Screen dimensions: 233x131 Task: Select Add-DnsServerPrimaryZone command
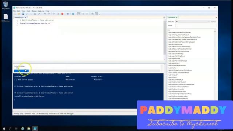(177, 91)
